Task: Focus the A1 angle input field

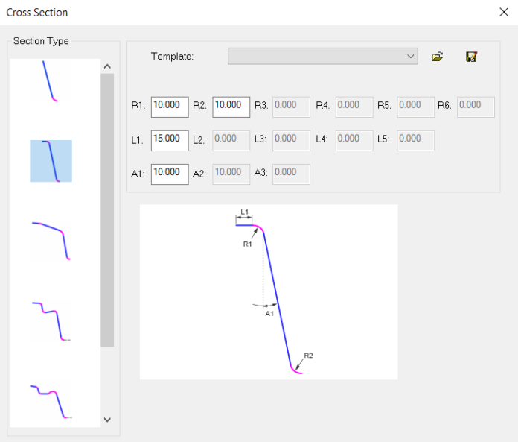Action: click(169, 173)
